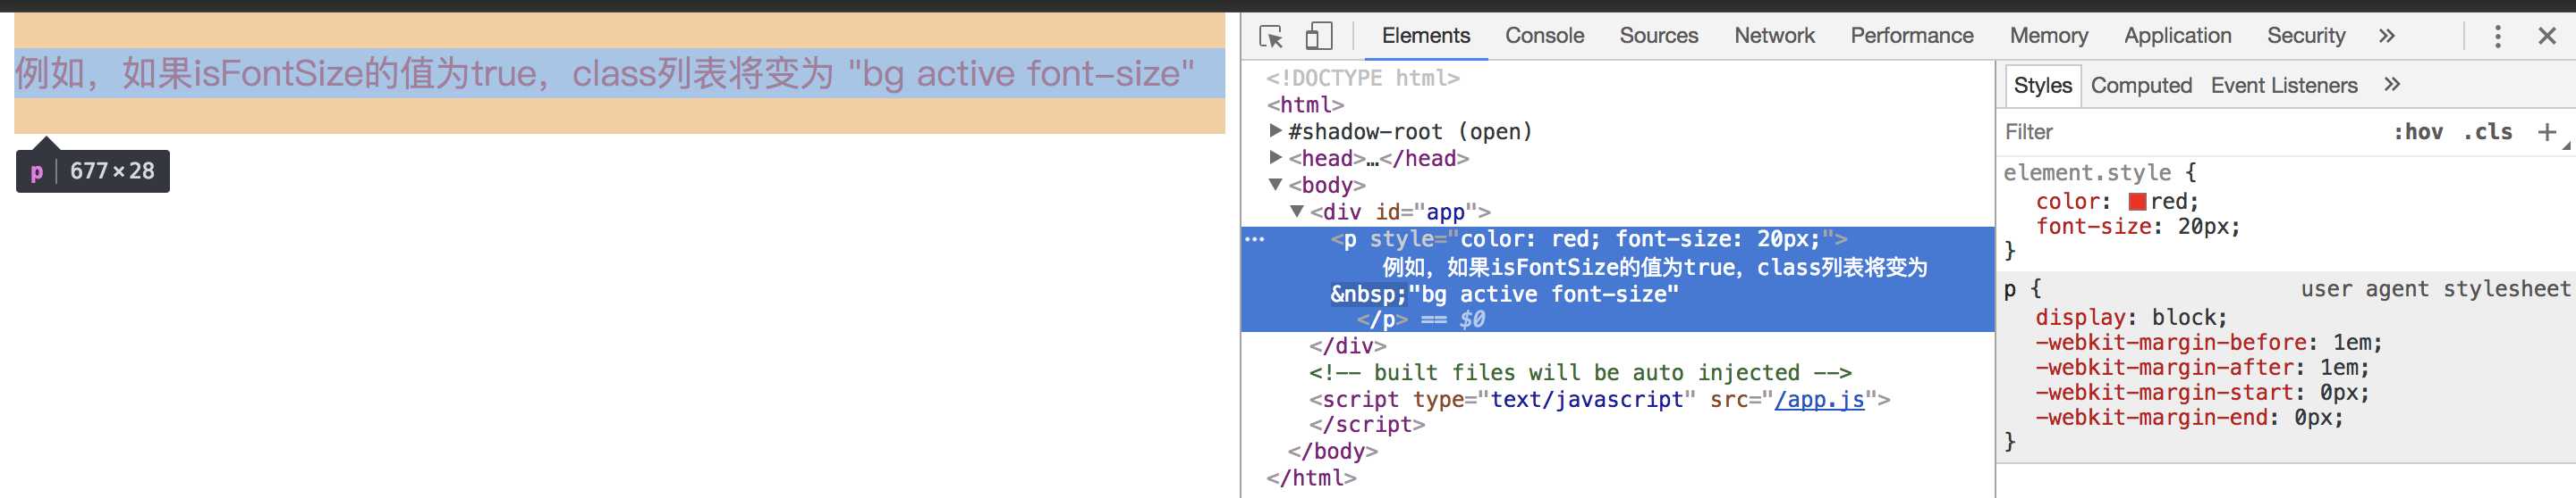Click the display: block declaration
The width and height of the screenshot is (2576, 498).
[x=2131, y=318]
